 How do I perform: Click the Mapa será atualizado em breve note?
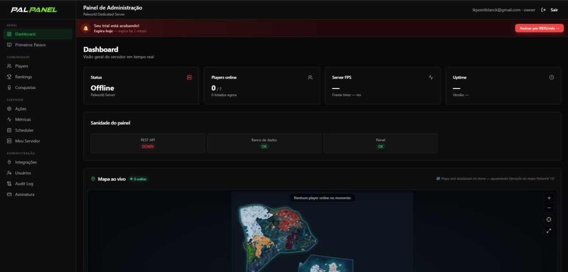495,179
